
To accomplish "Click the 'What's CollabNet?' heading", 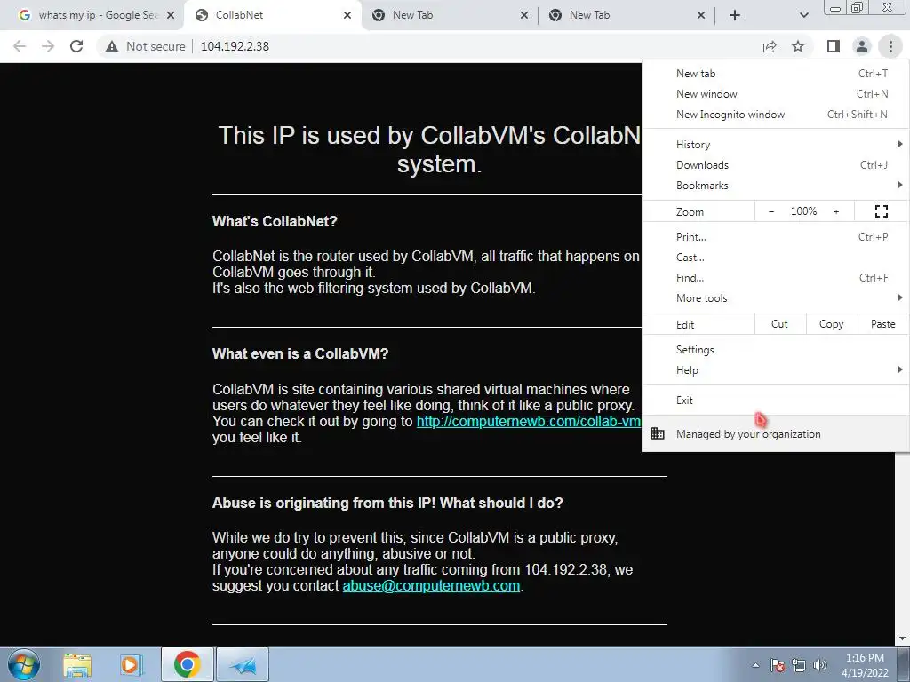I will pos(275,221).
